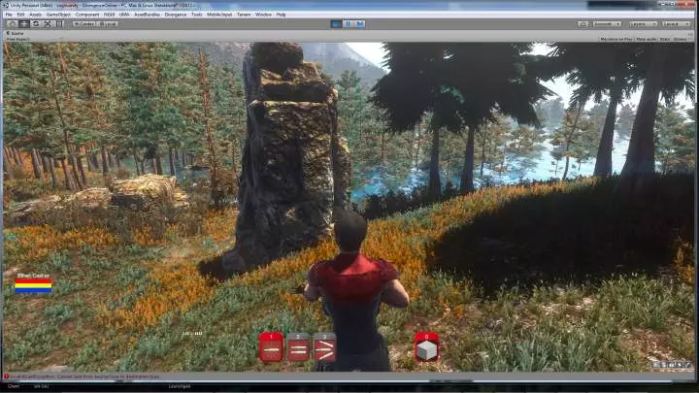Select hotbar slot 1 single bullet
Viewport: 699px width, 393px height.
271,346
